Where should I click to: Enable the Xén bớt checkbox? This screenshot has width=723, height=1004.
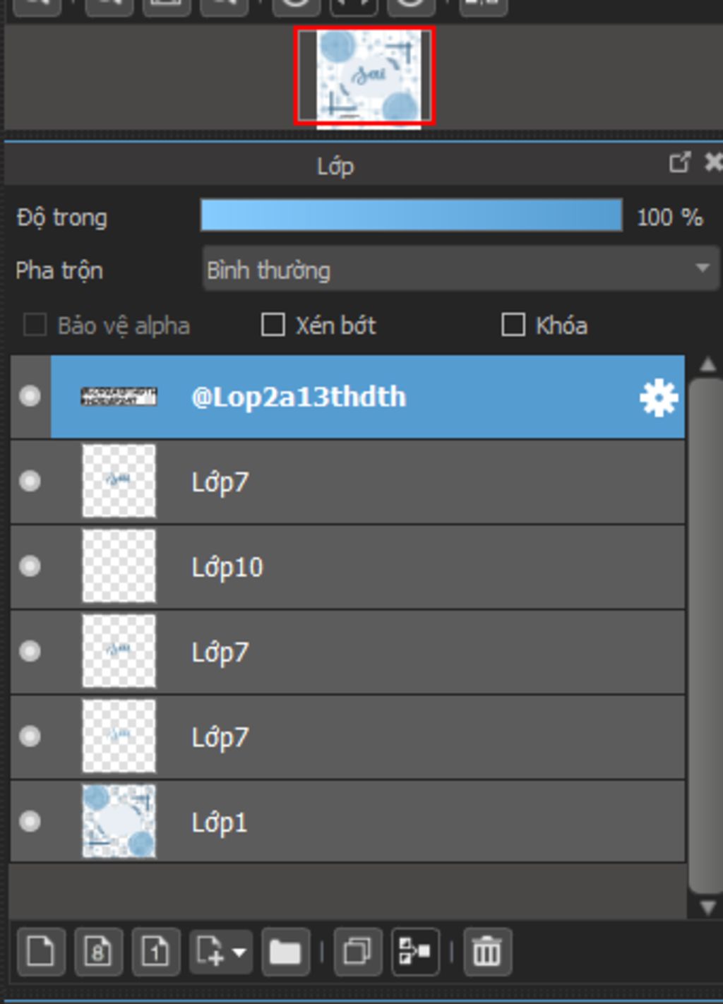point(273,325)
